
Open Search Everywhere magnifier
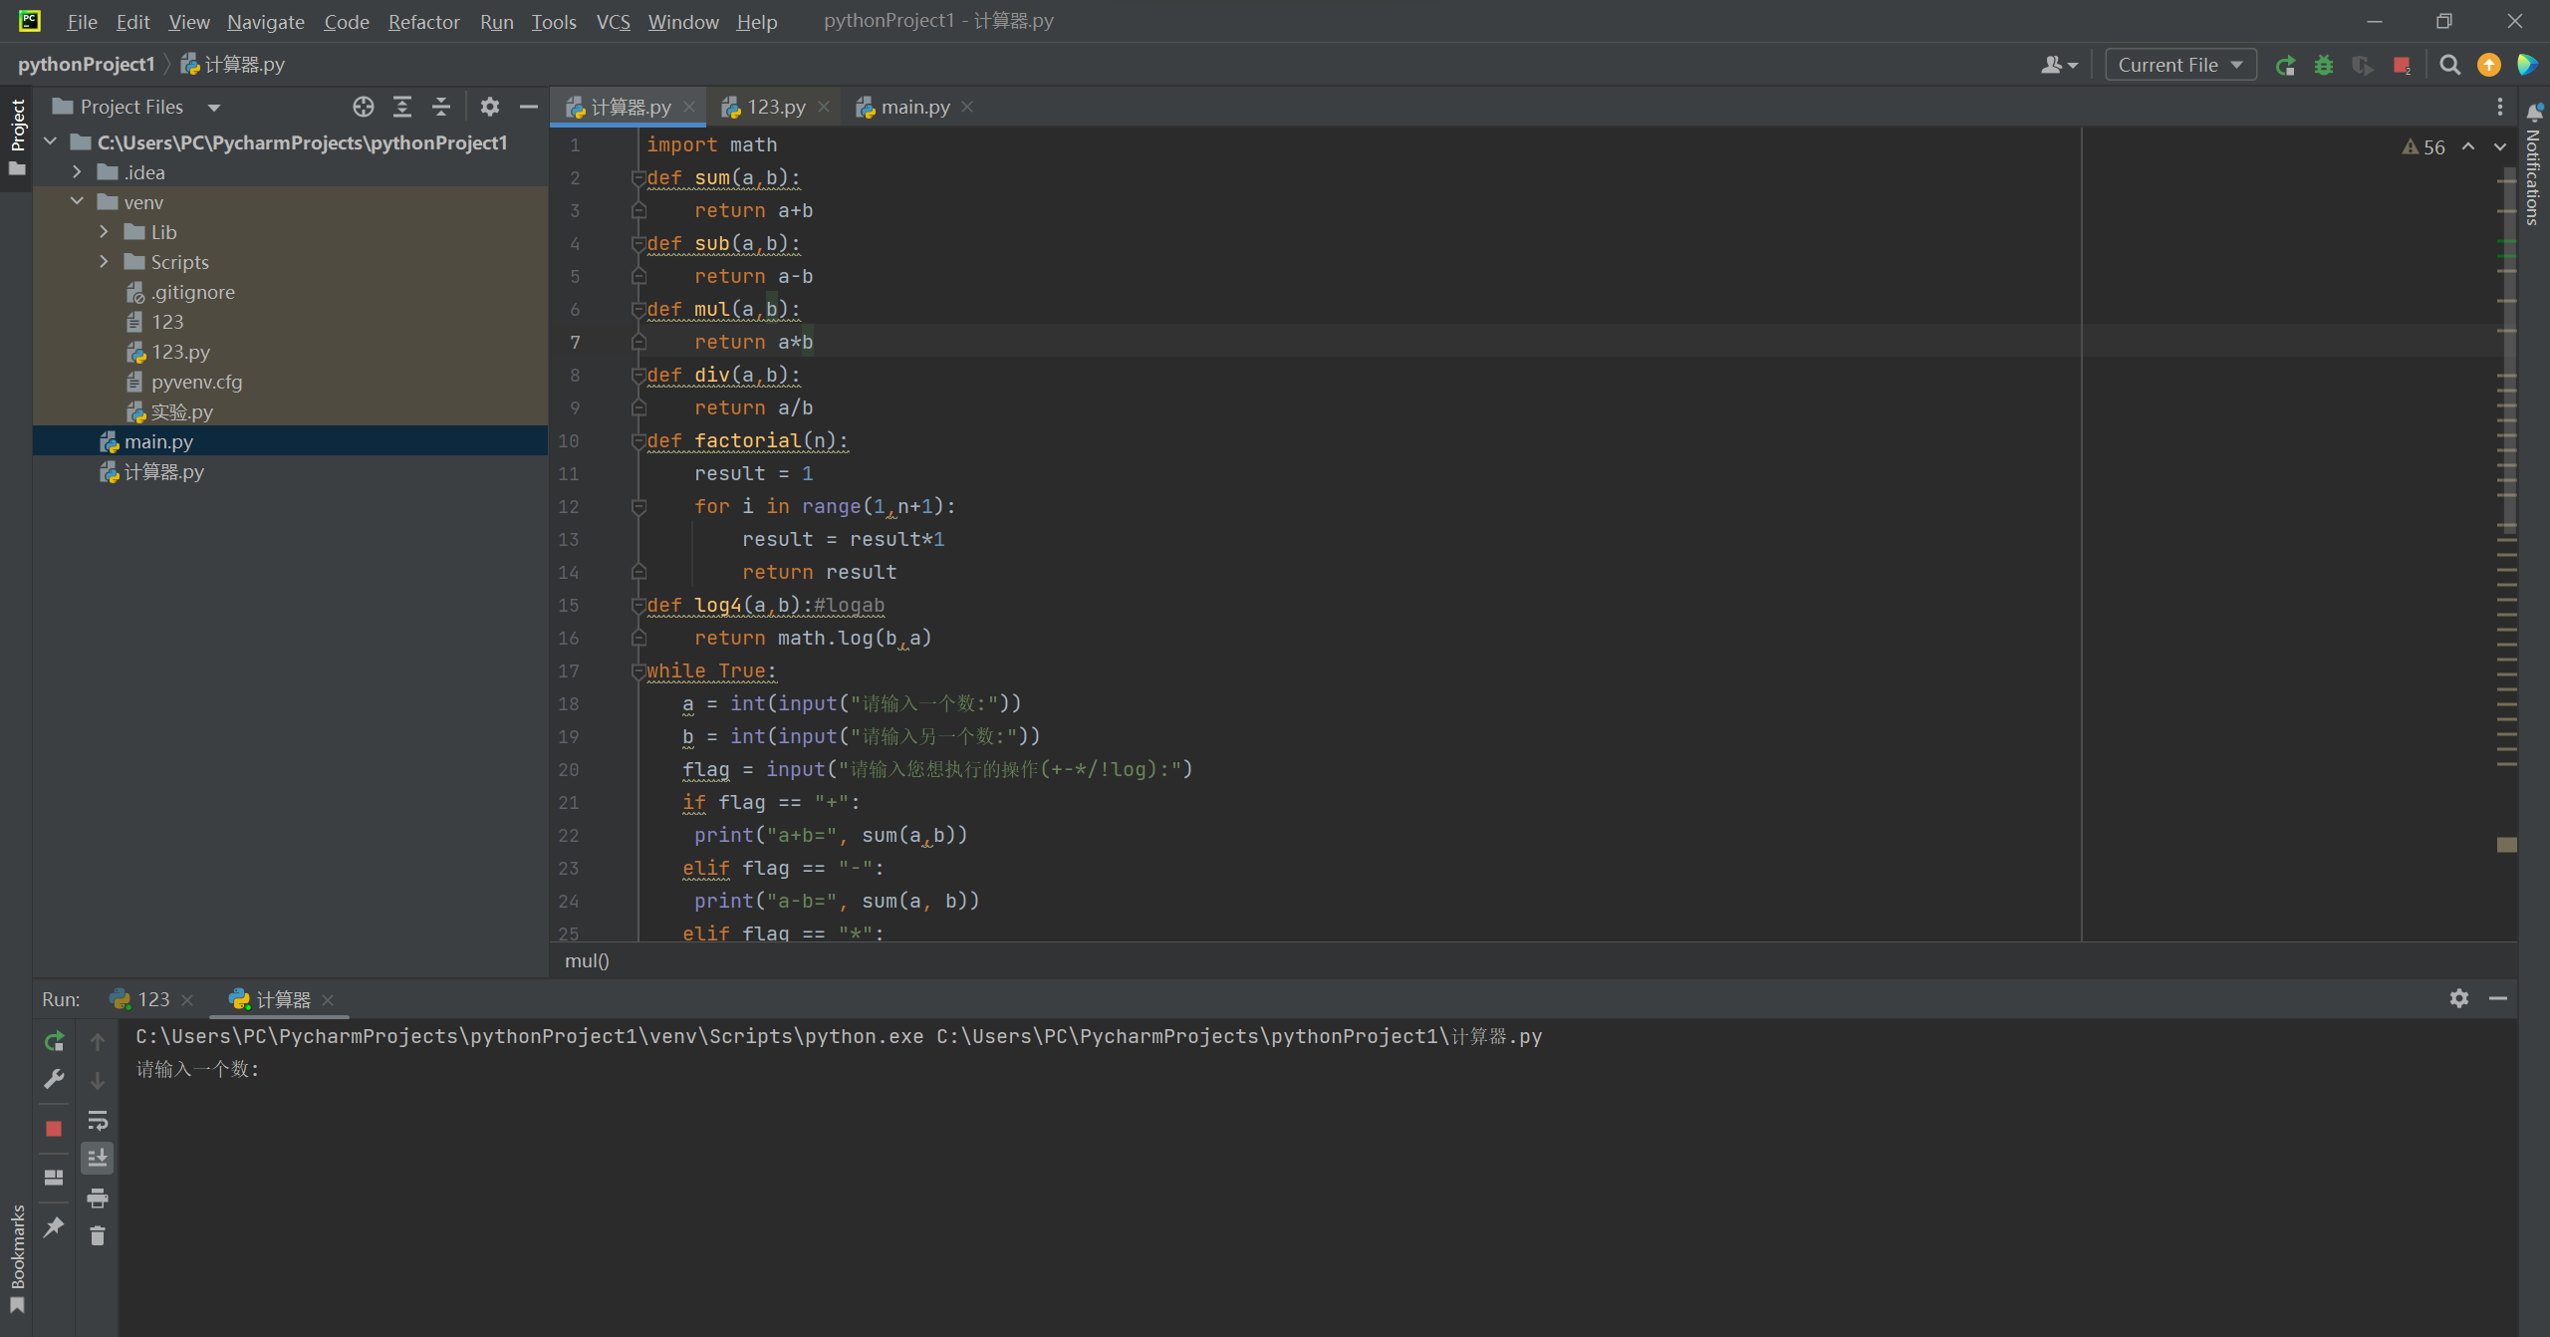[2450, 66]
